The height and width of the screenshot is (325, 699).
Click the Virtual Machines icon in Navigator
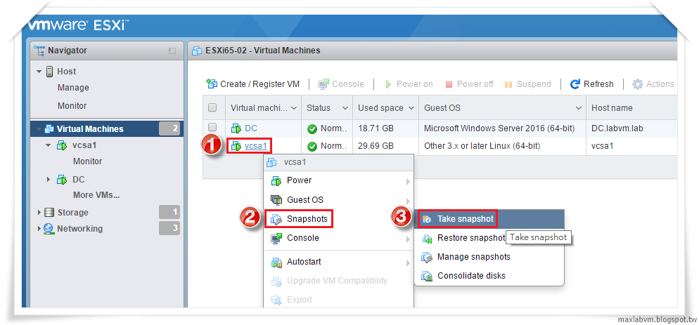click(49, 128)
